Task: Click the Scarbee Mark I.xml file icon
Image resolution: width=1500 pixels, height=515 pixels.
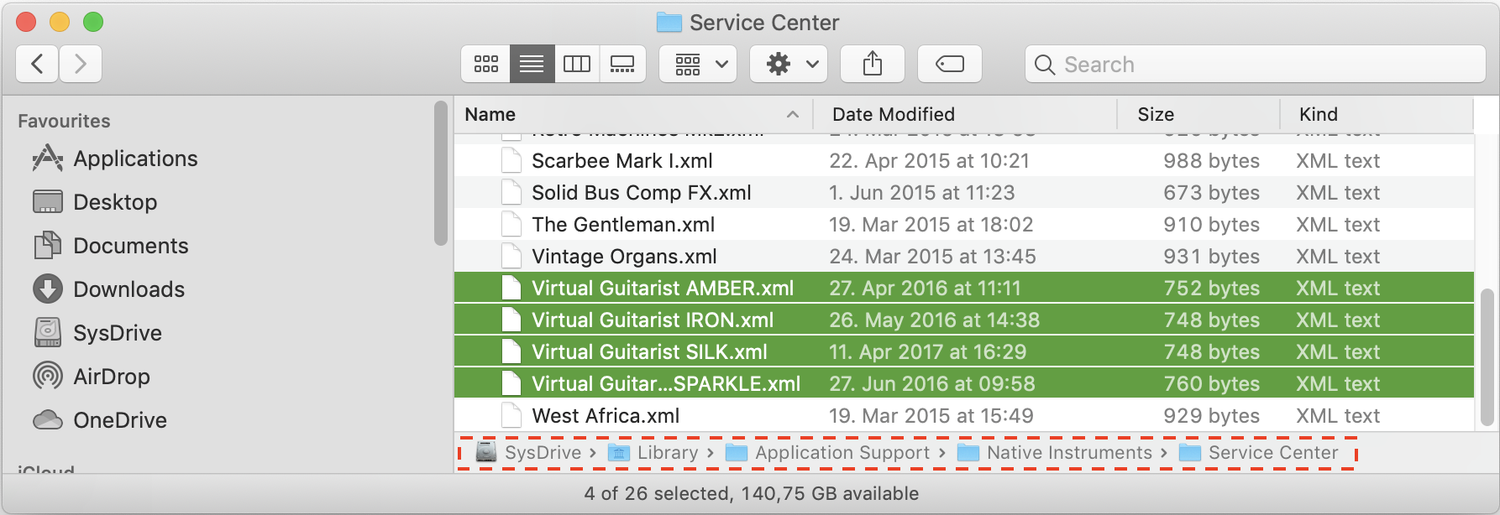Action: coord(511,161)
